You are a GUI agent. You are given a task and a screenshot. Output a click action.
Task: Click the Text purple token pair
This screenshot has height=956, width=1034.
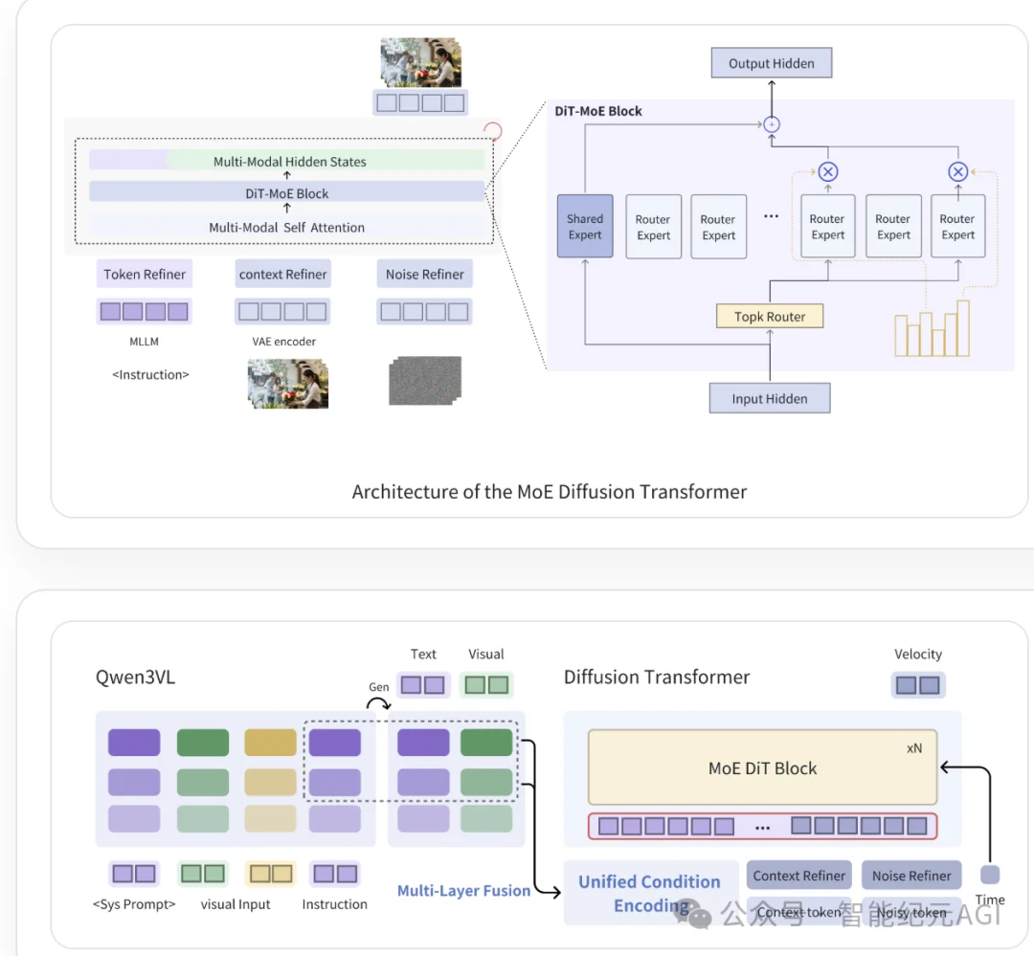[423, 685]
